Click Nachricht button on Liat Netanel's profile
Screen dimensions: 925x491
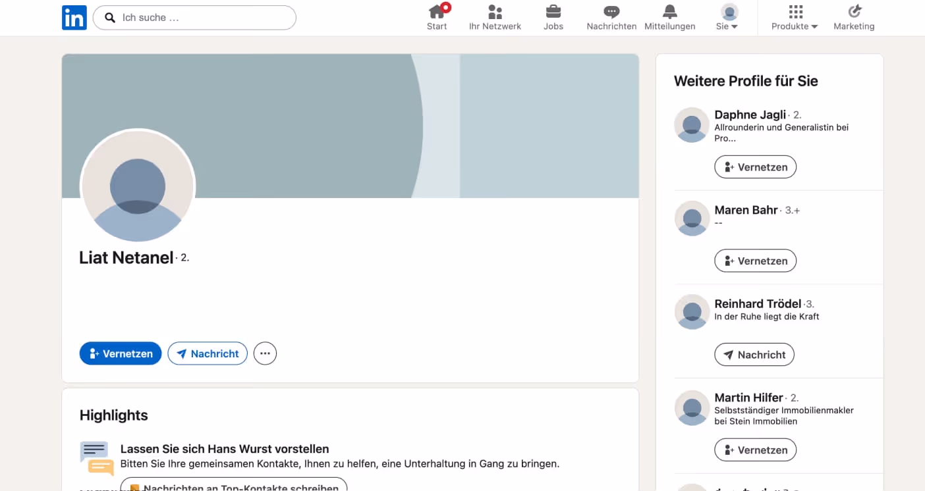pyautogui.click(x=208, y=353)
